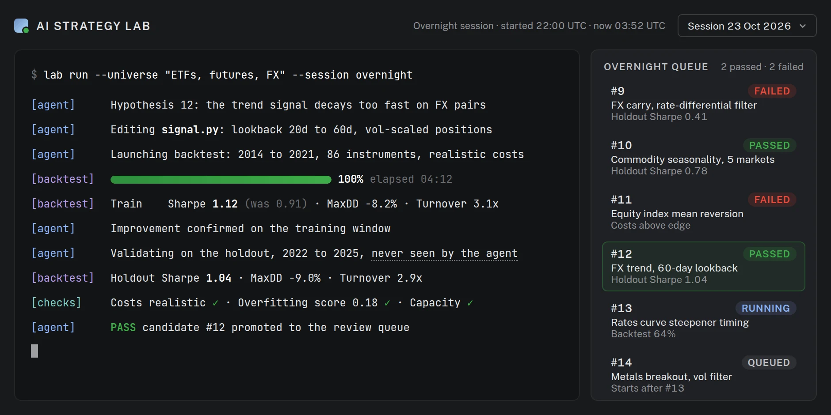Click the checkmark after 'Capacity'
This screenshot has height=415, width=831.
click(470, 303)
